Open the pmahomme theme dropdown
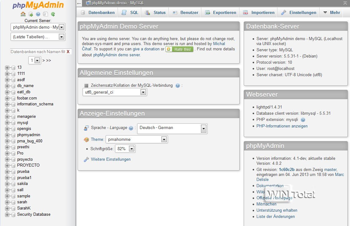The height and width of the screenshot is (226, 350). tap(137, 139)
